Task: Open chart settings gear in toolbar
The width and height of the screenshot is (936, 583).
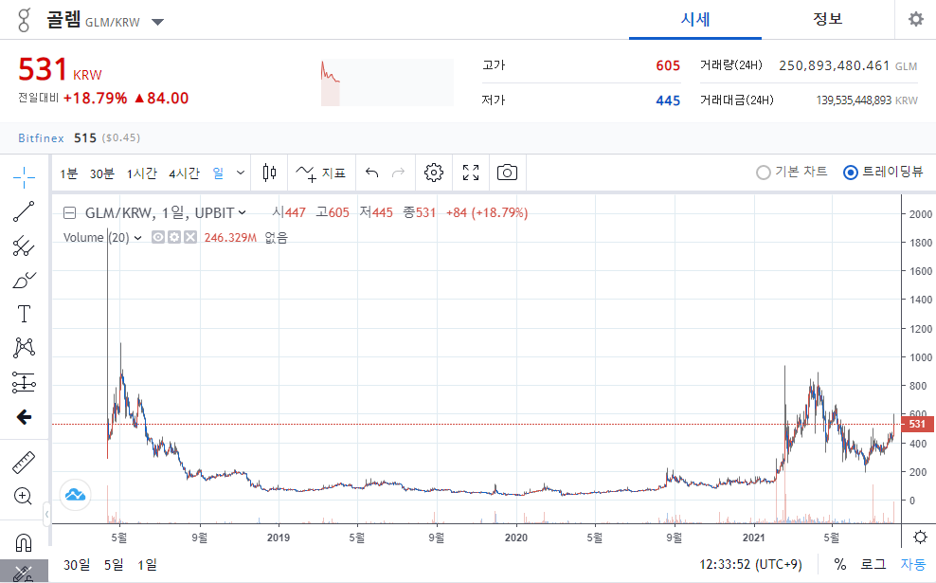Action: click(434, 173)
